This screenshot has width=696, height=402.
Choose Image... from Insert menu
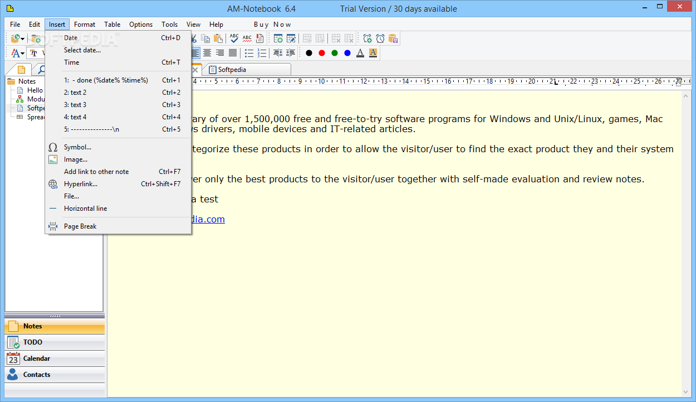[x=118, y=159]
